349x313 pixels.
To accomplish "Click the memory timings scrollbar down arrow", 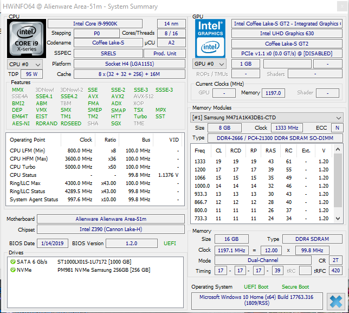I will (338, 218).
